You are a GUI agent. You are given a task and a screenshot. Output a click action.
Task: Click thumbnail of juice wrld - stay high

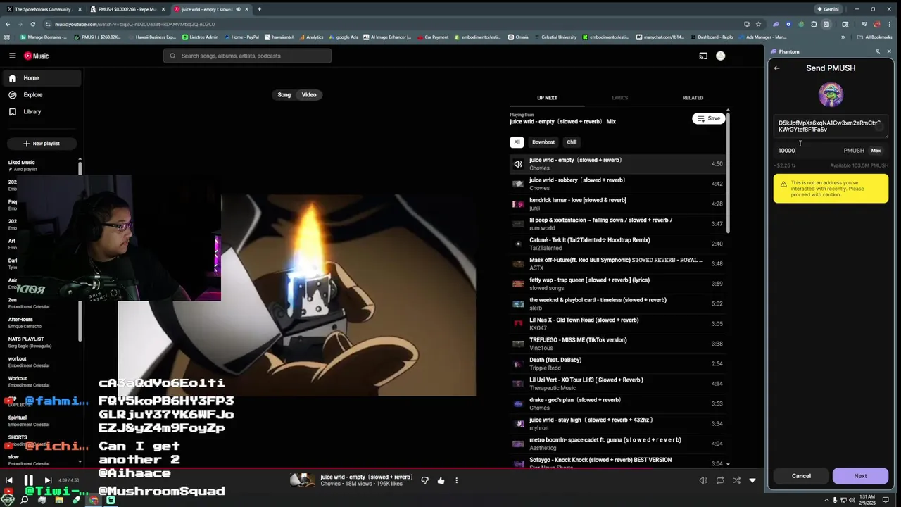click(x=518, y=424)
